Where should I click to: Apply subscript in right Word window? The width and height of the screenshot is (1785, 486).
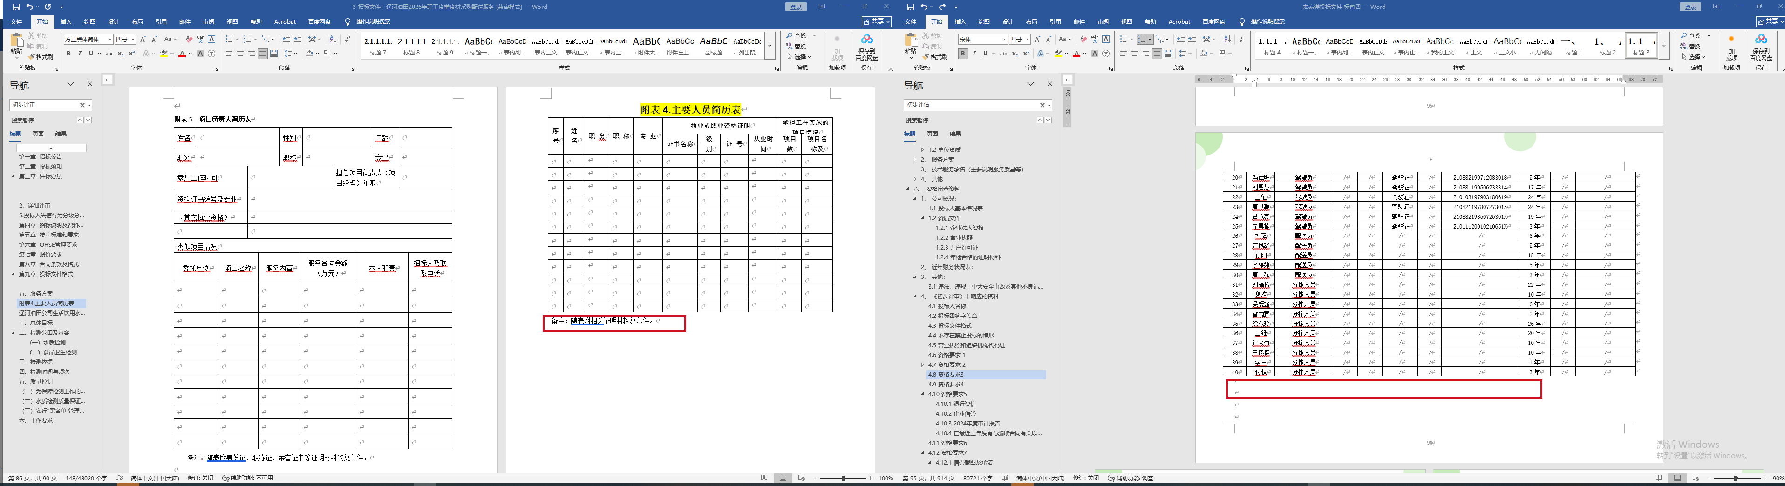[x=1015, y=54]
